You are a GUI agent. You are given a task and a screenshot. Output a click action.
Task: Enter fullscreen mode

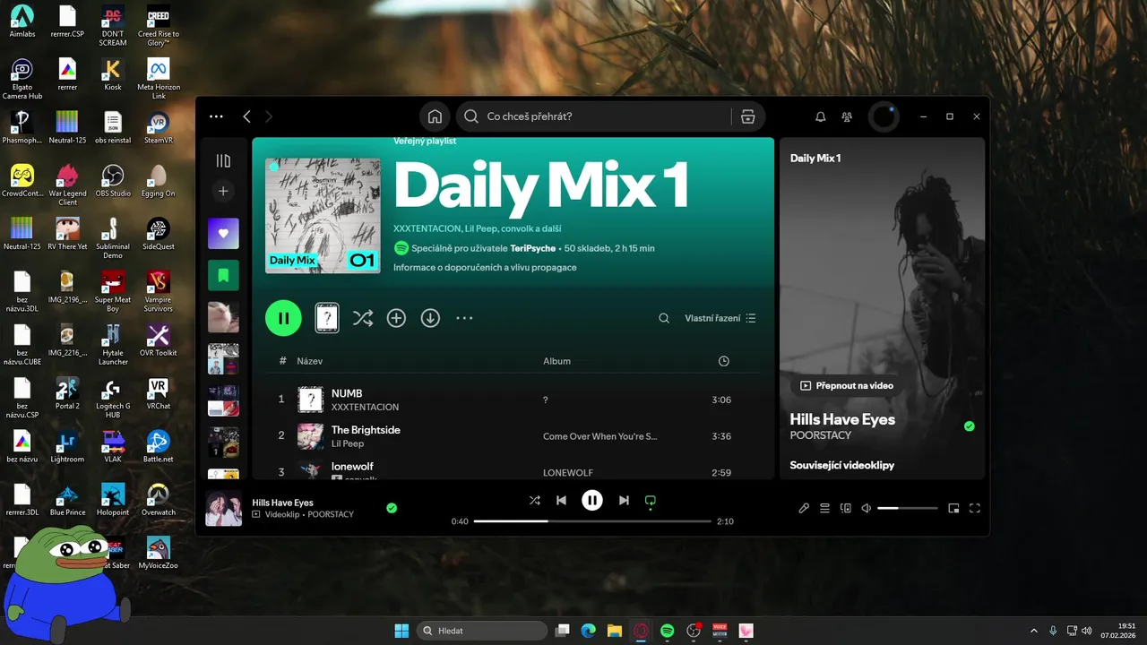pos(975,508)
